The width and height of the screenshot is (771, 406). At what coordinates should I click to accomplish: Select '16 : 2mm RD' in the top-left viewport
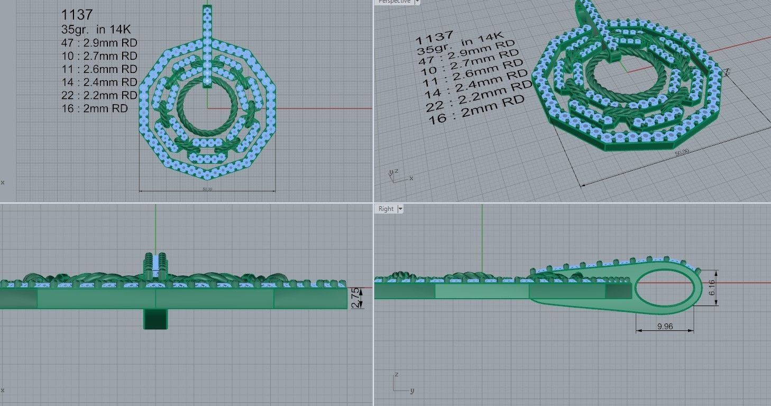[95, 109]
